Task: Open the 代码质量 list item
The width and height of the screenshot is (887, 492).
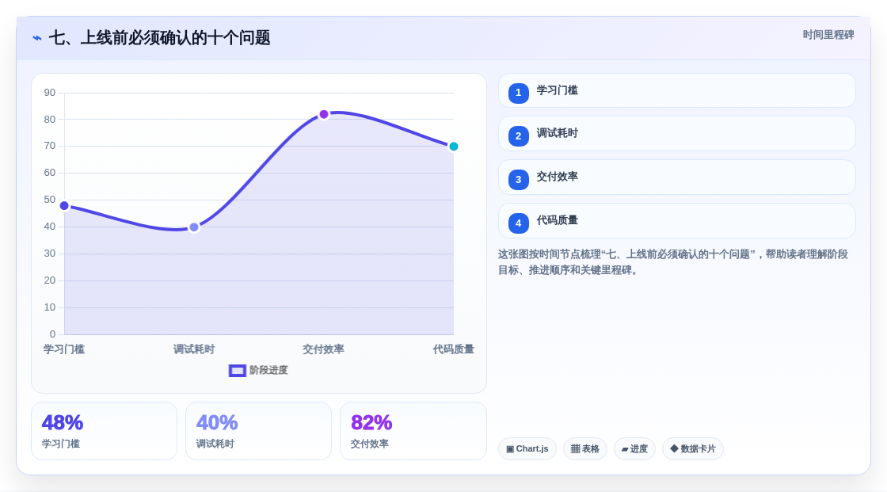Action: [x=676, y=221]
